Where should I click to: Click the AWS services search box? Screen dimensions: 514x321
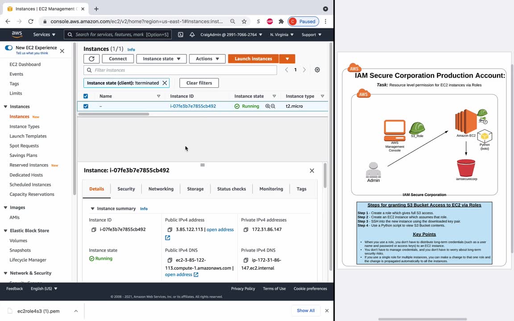pos(118,34)
